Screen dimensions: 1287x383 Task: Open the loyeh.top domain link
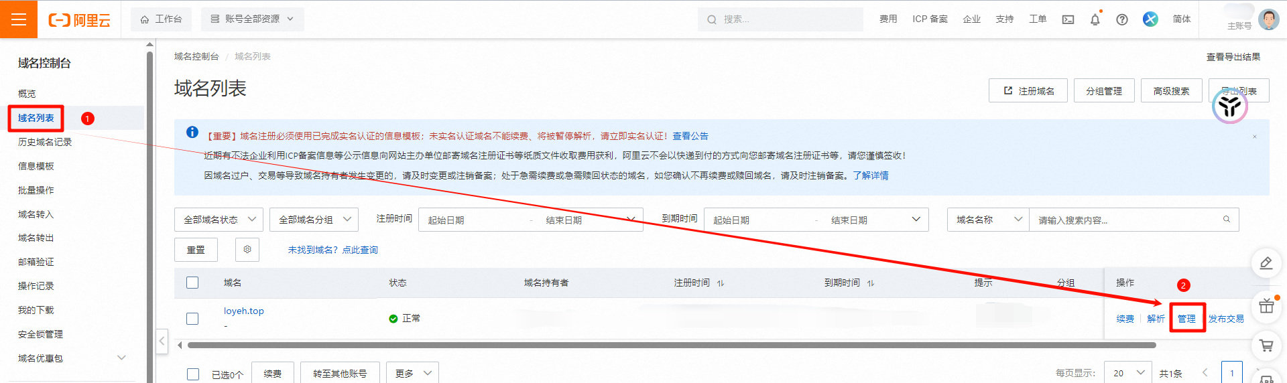[244, 311]
